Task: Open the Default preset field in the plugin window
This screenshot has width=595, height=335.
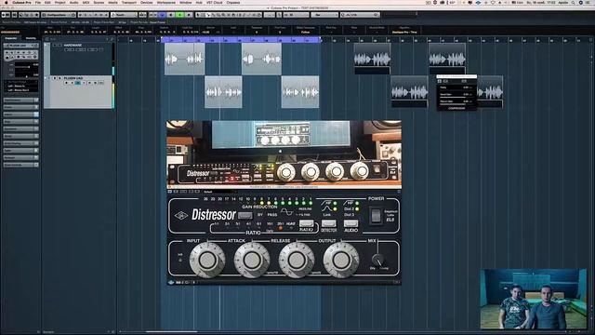Action: click(220, 192)
